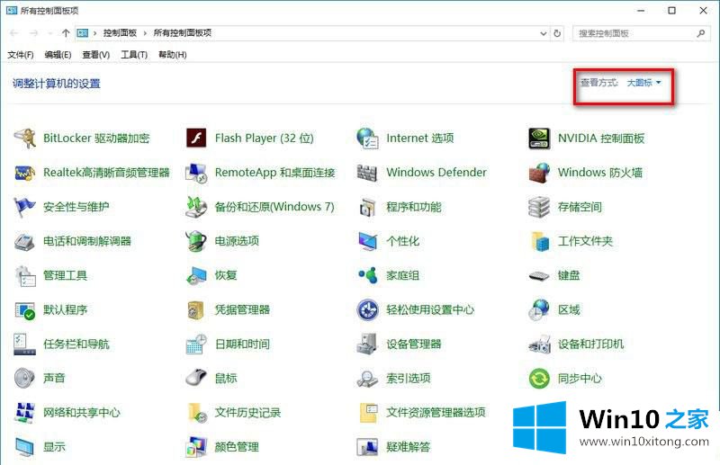Click the 控制面板 breadcrumb link
Image resolution: width=720 pixels, height=465 pixels.
click(120, 33)
